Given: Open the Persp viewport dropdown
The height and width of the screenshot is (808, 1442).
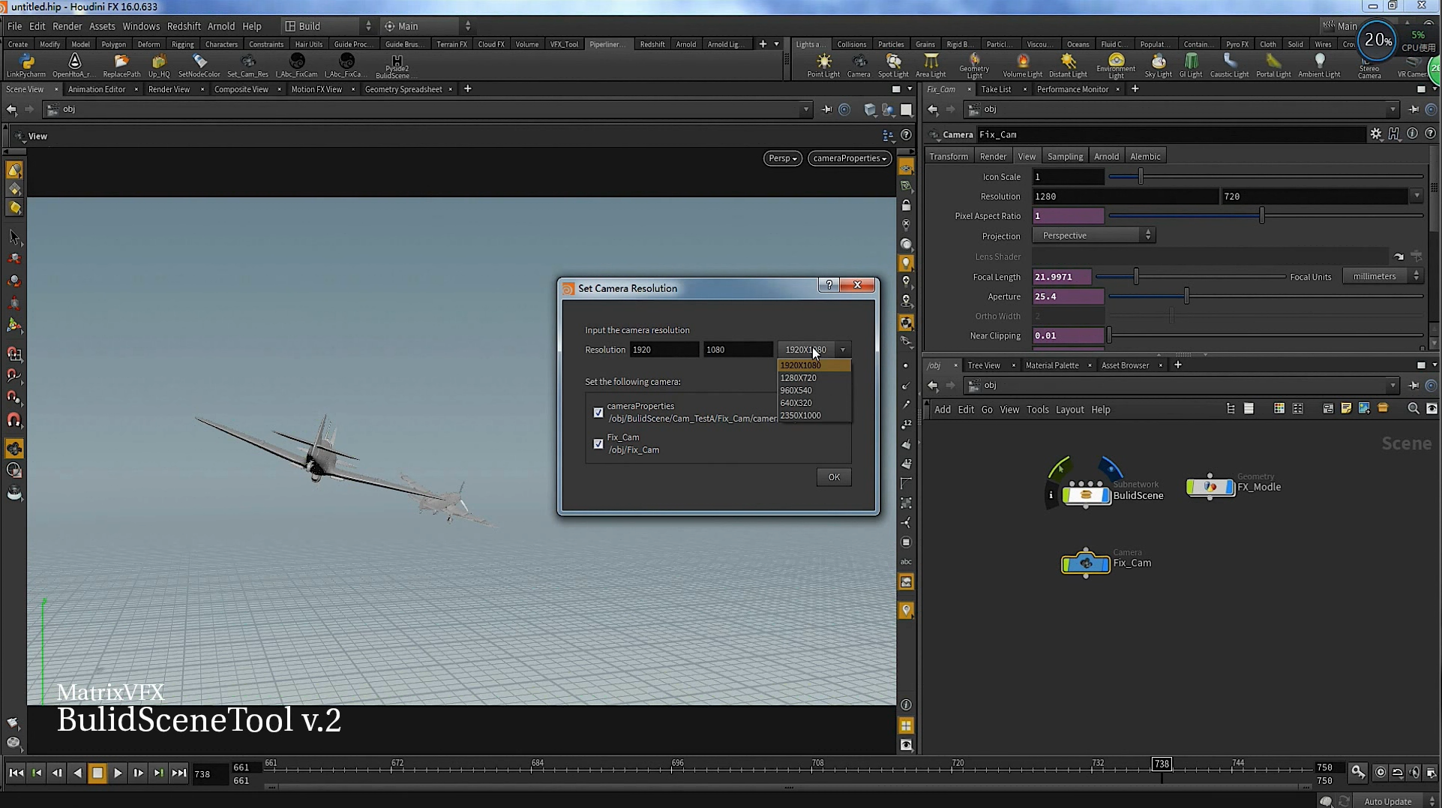Looking at the screenshot, I should click(782, 158).
